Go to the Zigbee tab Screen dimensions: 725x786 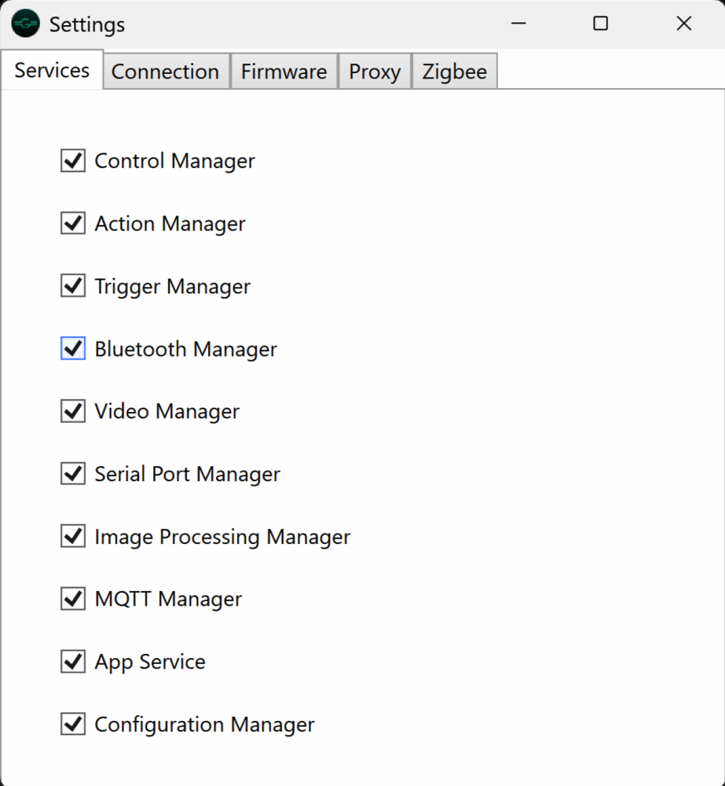pos(454,72)
